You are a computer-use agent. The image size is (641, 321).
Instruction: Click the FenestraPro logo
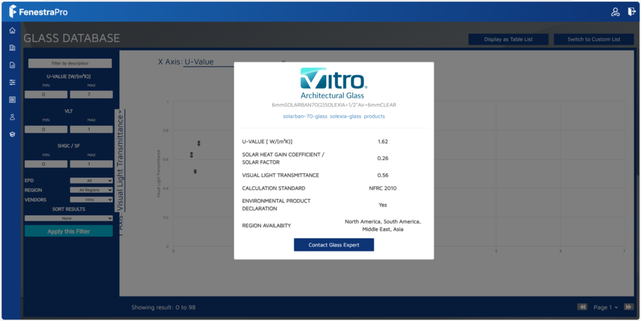pyautogui.click(x=38, y=12)
